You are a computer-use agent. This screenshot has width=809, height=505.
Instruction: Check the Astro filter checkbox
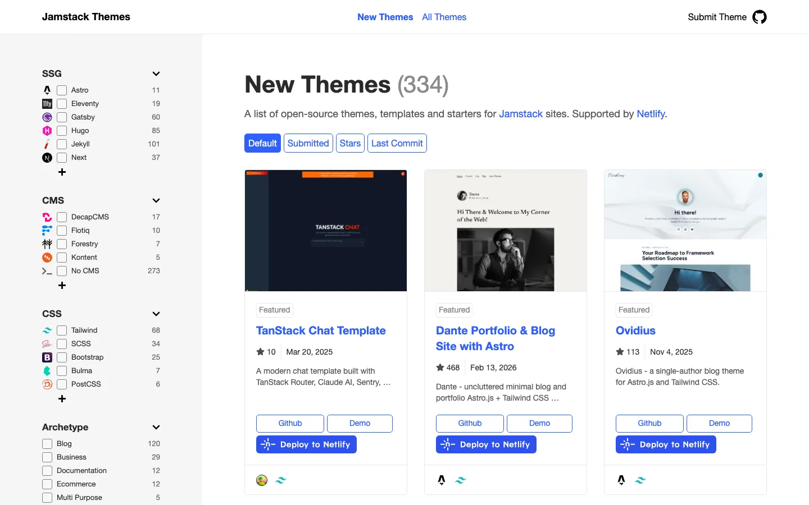coord(62,90)
